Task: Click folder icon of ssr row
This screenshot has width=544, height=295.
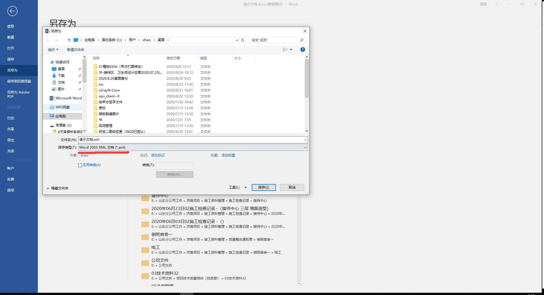Action: click(95, 84)
